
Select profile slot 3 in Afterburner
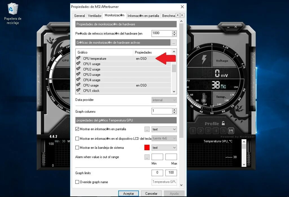[x=208, y=131]
